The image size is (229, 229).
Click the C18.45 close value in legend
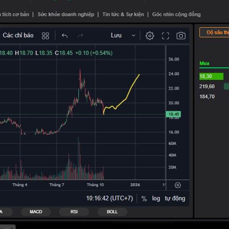pyautogui.click(x=64, y=53)
